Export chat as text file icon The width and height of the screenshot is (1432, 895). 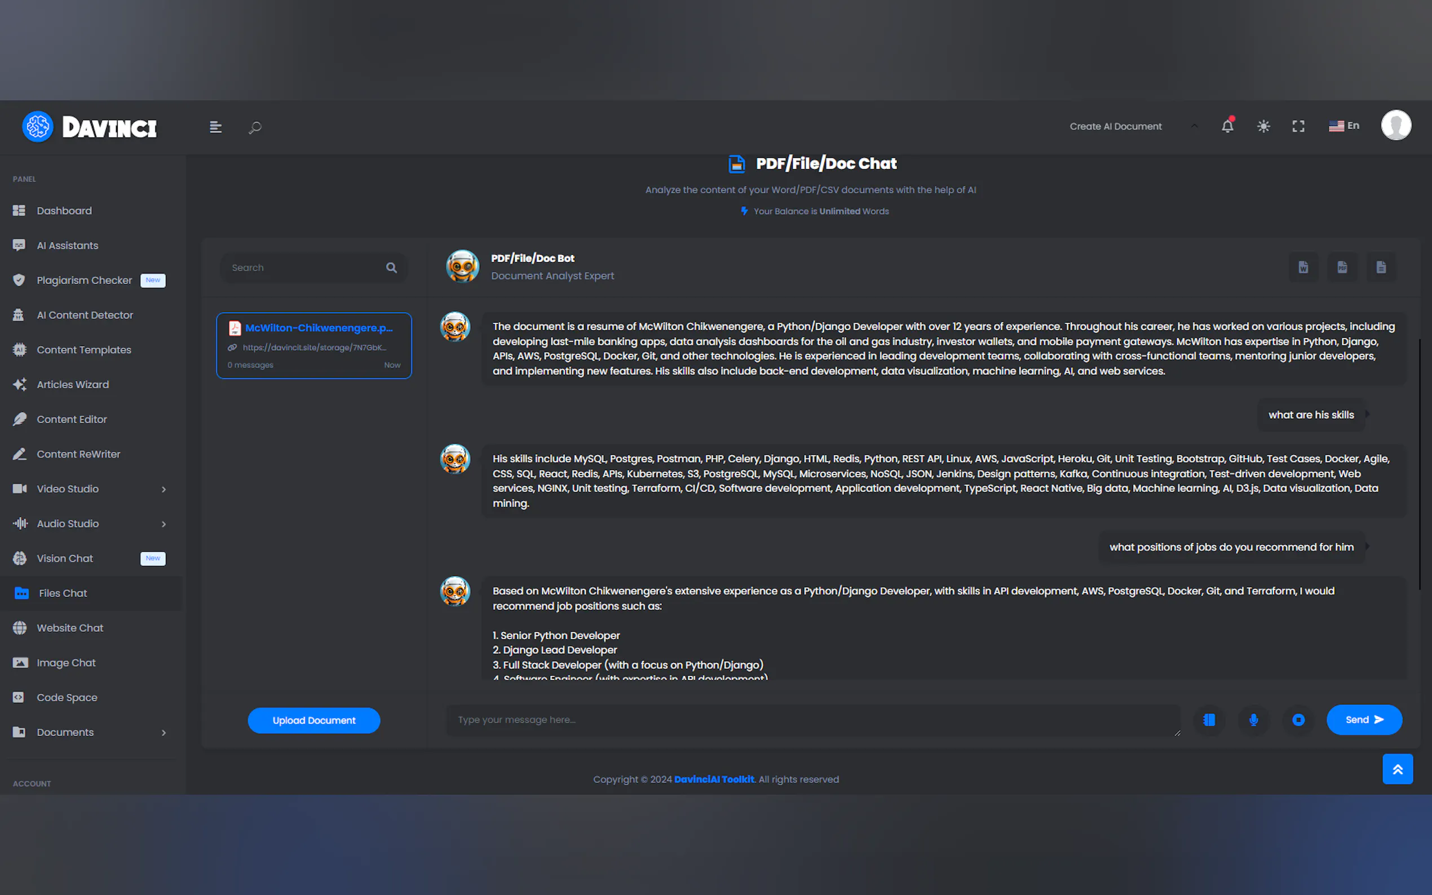(1381, 268)
